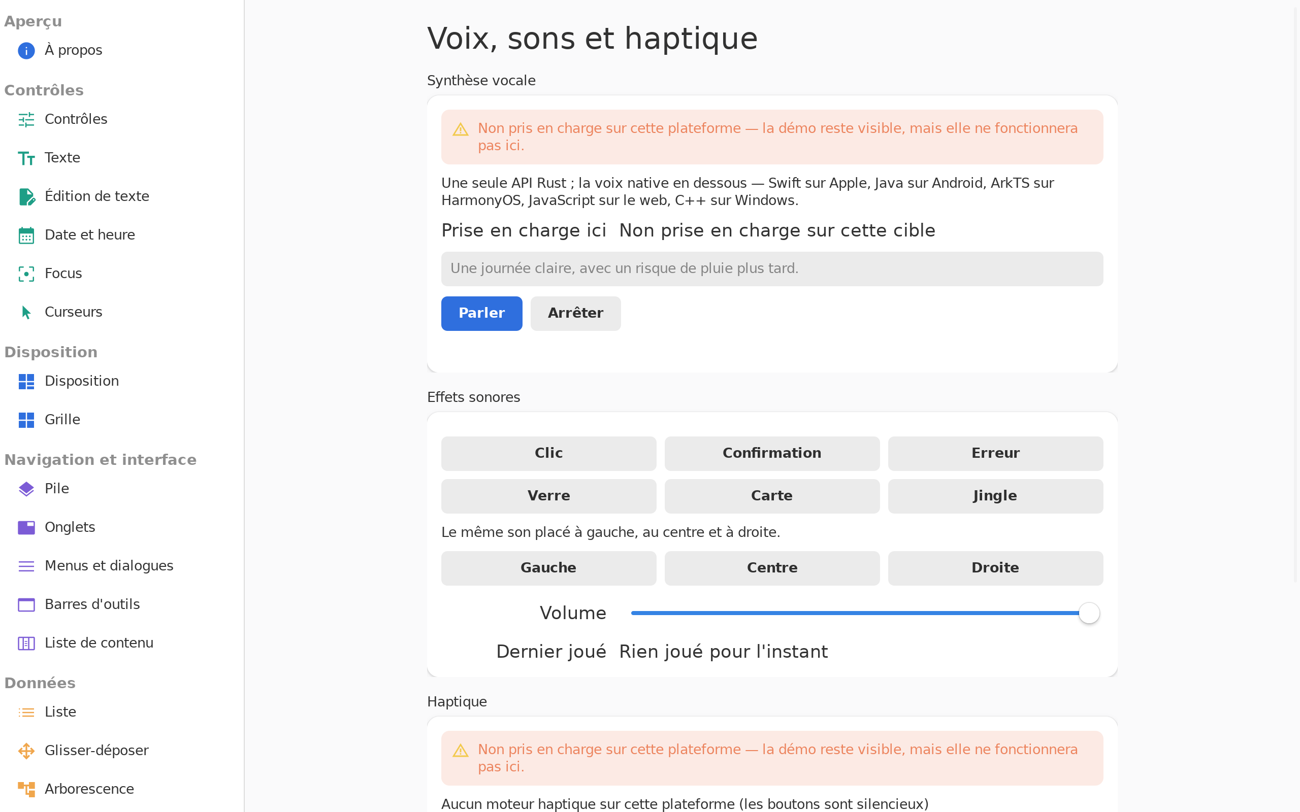Stop speech with the Arrêter button

(x=575, y=314)
